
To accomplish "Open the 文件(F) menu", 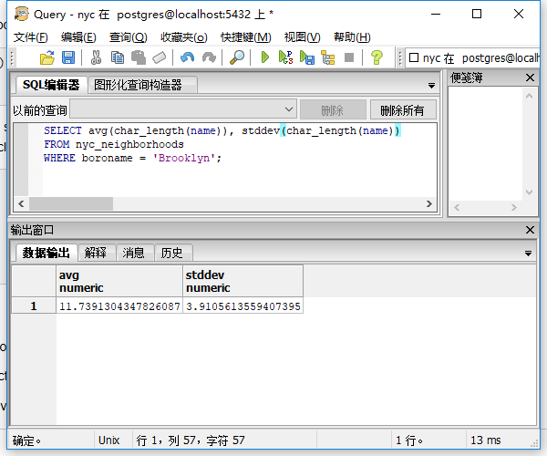I will [30, 37].
